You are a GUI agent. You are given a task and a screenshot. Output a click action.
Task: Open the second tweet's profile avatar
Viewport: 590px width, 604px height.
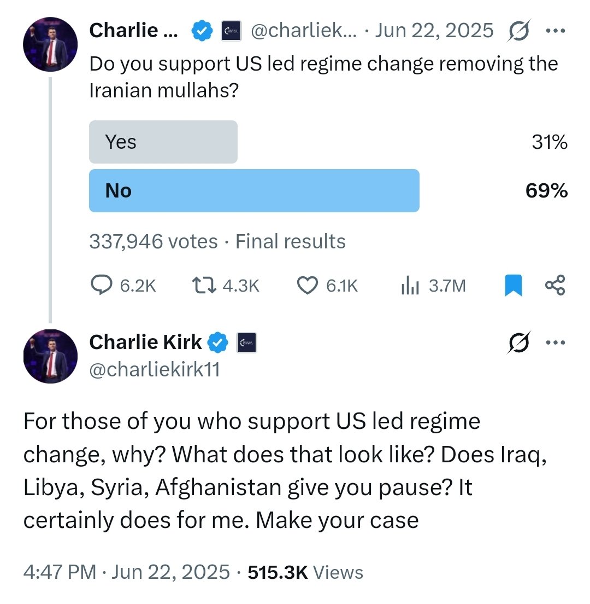[x=50, y=356]
